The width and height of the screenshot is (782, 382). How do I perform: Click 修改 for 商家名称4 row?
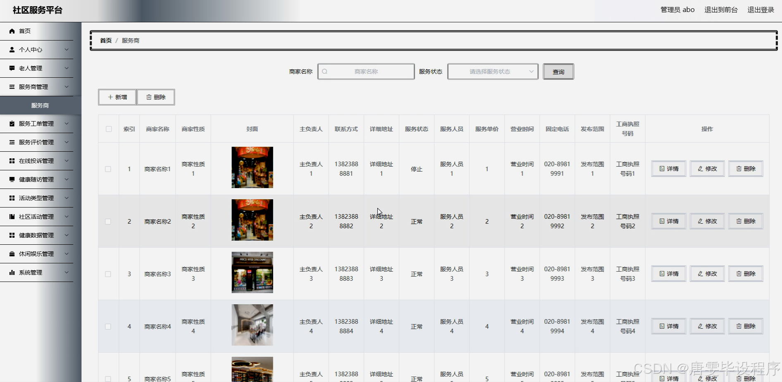[x=707, y=326]
